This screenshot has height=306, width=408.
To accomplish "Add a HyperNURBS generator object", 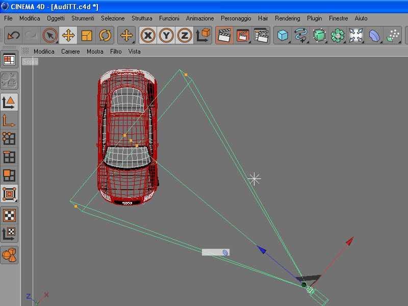I will click(x=319, y=35).
